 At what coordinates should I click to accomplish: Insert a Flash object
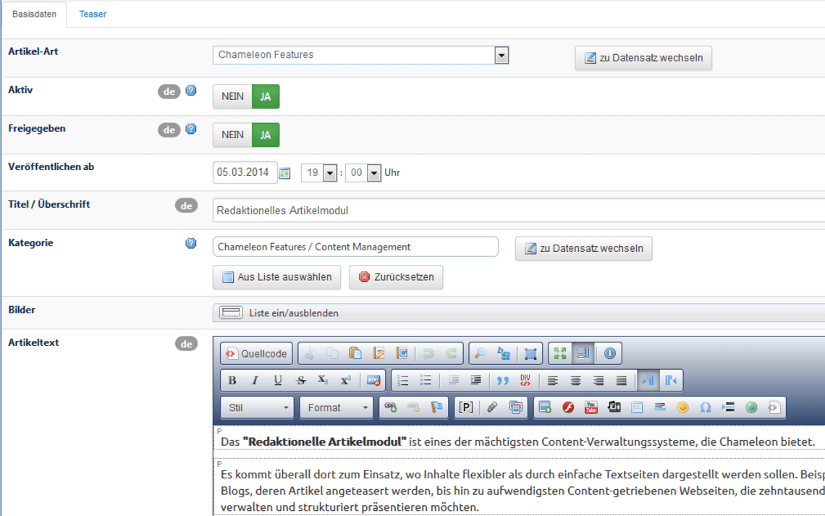pos(568,407)
